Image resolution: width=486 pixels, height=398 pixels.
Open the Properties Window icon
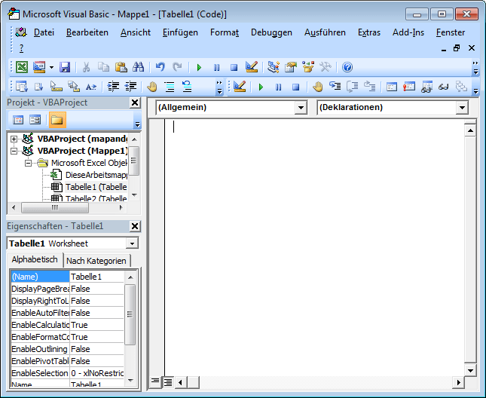click(291, 67)
